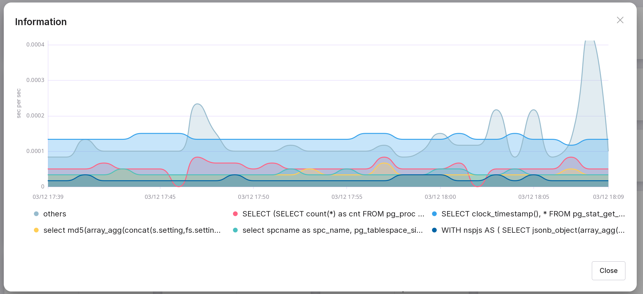Click the 03/12 17:45 time axis label
This screenshot has width=643, height=294.
(x=160, y=197)
